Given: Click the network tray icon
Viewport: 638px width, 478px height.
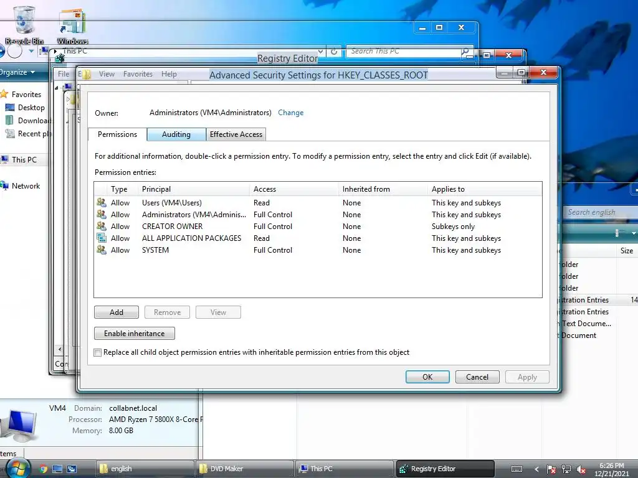Looking at the screenshot, I should pos(566,469).
